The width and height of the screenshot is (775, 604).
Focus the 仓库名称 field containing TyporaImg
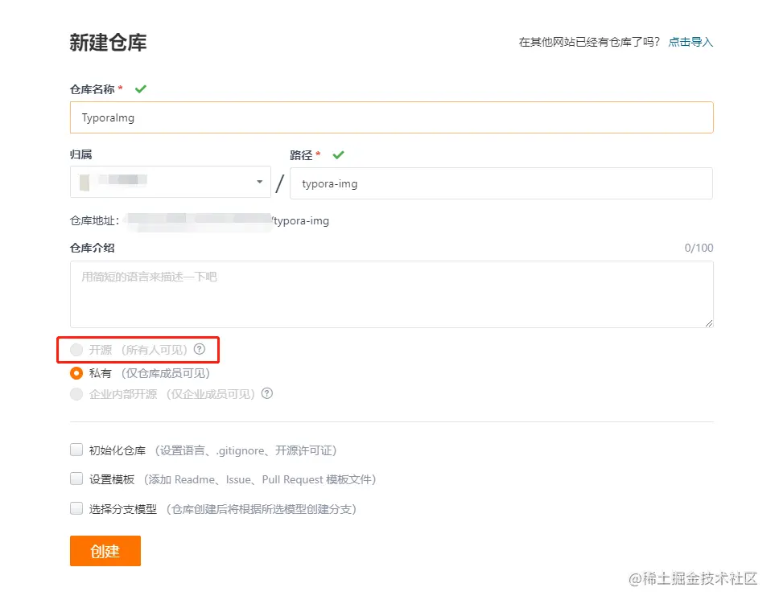(x=391, y=117)
